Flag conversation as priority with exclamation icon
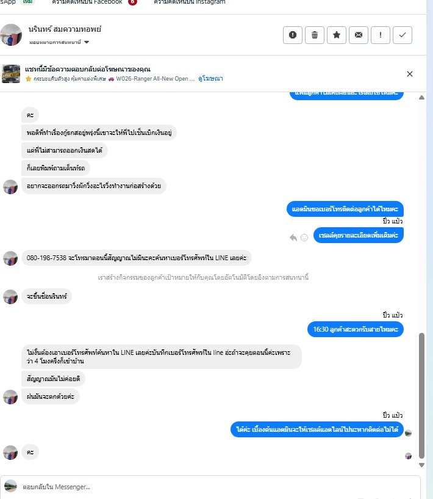Image resolution: width=433 pixels, height=499 pixels. click(x=381, y=35)
